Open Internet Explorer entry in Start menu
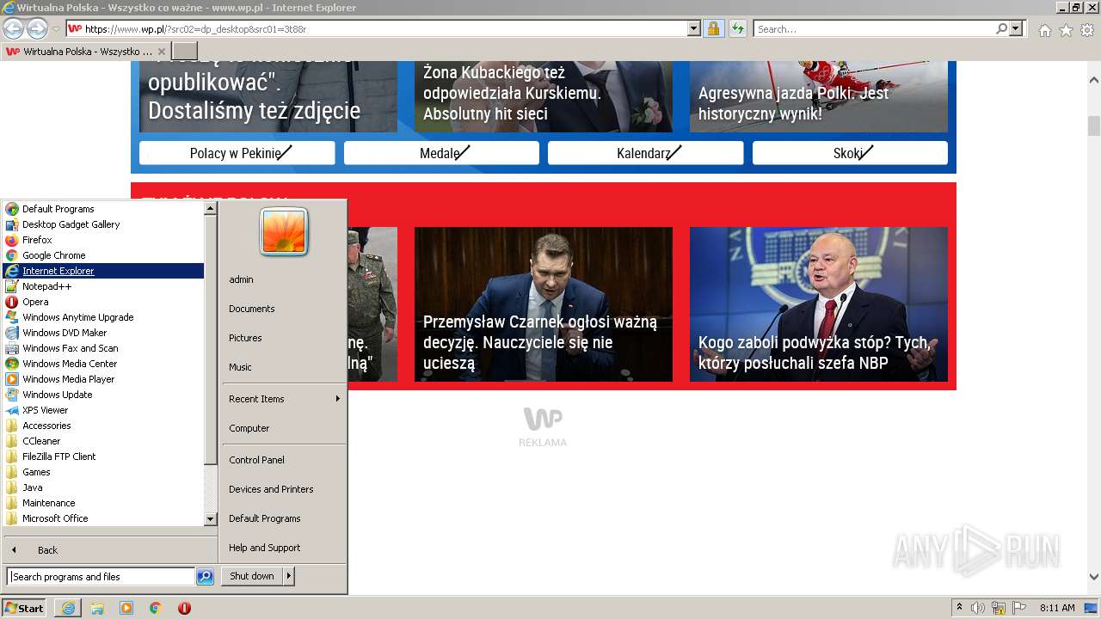This screenshot has width=1101, height=619. click(103, 271)
